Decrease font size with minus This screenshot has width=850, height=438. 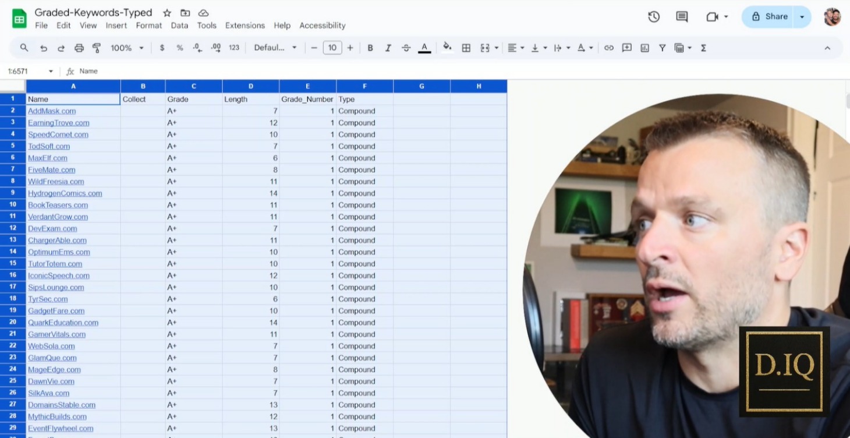point(314,48)
